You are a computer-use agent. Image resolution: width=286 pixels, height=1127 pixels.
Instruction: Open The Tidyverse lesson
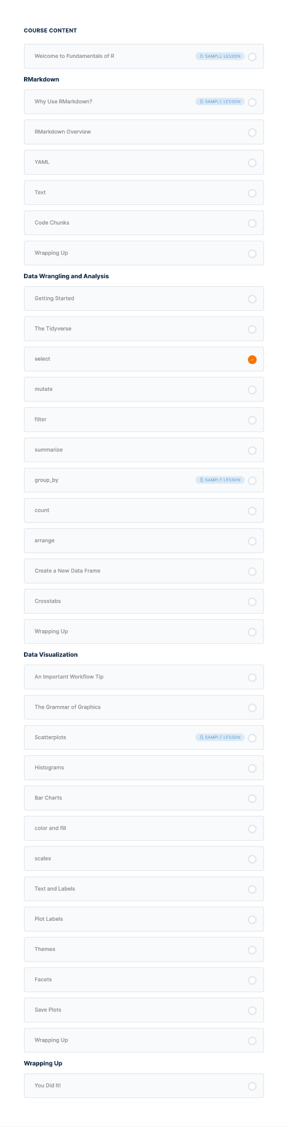[144, 329]
